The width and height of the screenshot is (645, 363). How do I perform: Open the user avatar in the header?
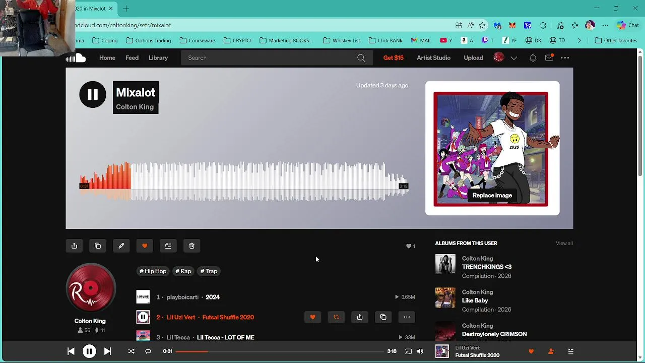coord(498,58)
